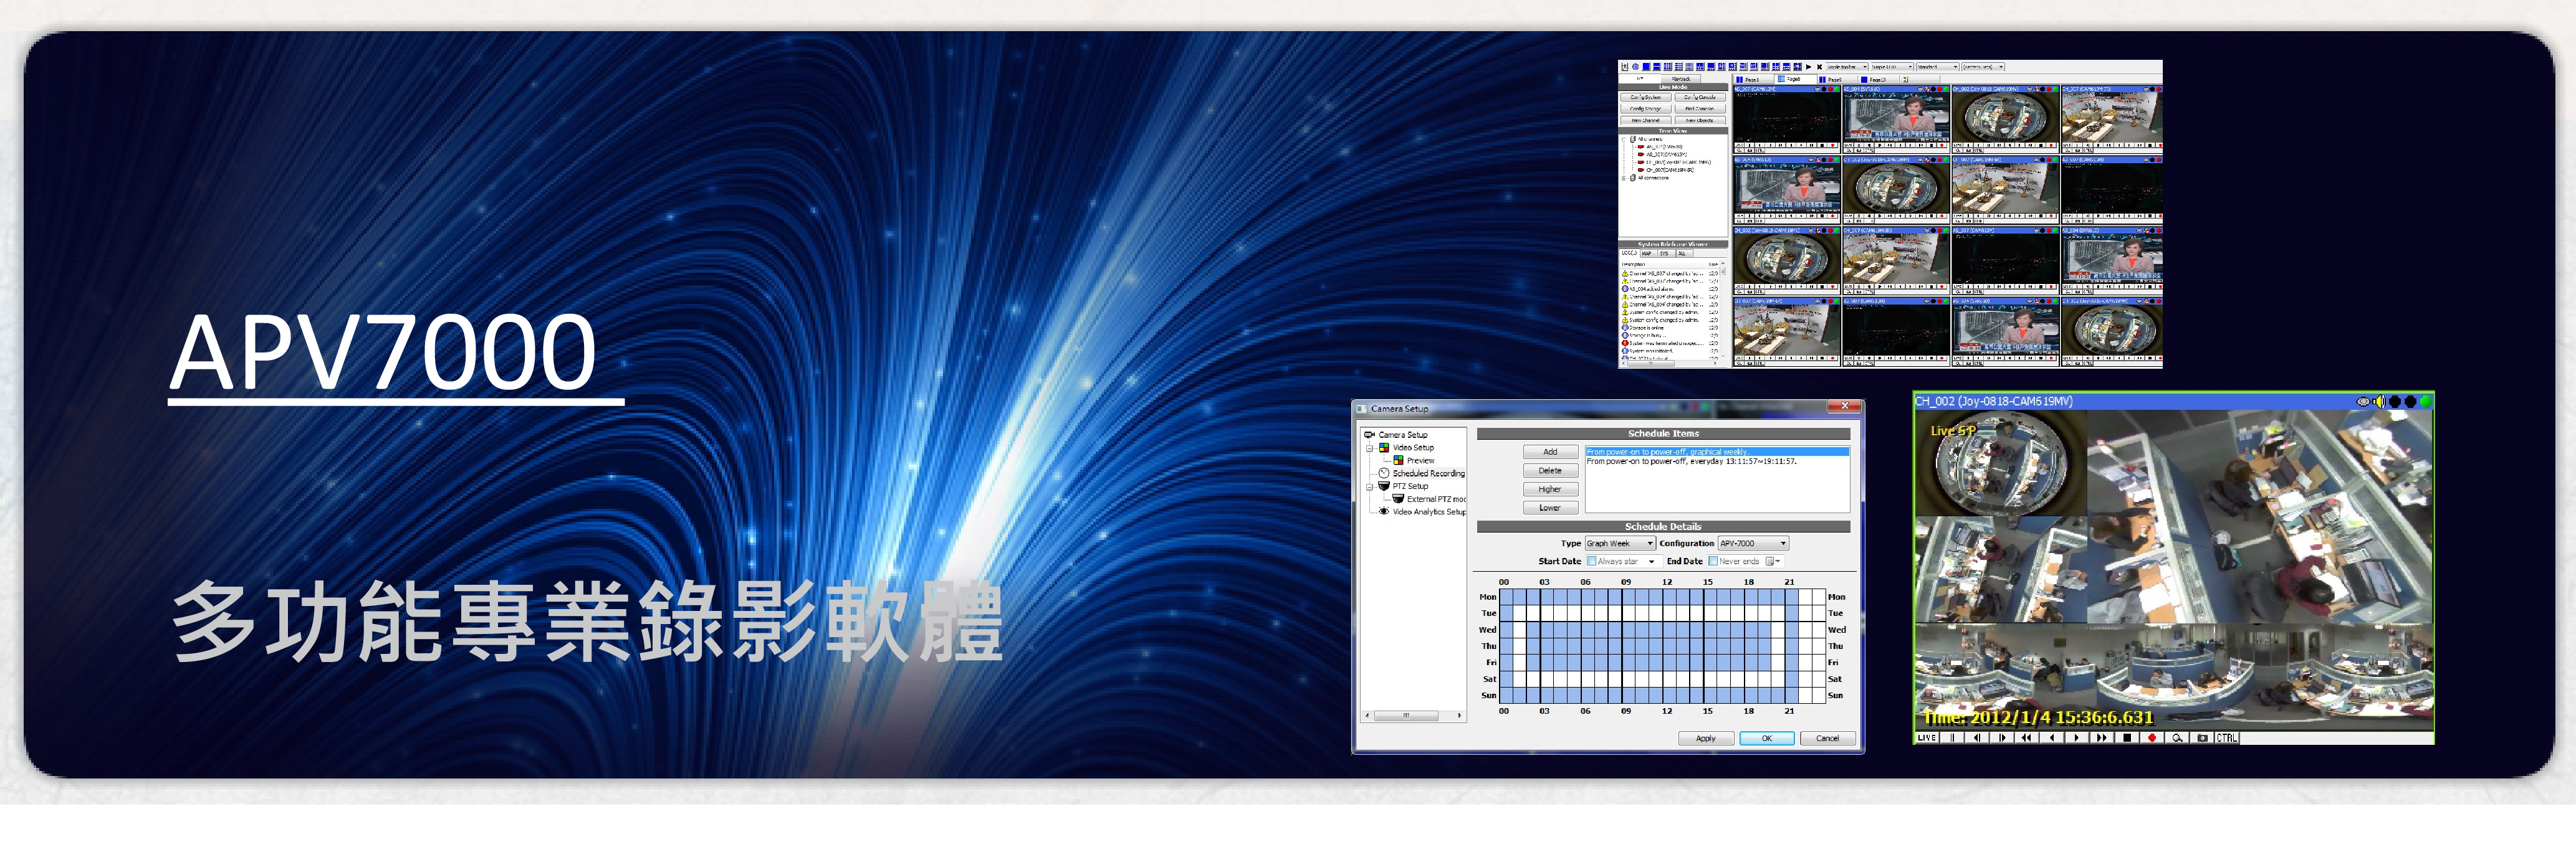
Task: Collapse the PTZ Setup tree node
Action: [x=1370, y=486]
